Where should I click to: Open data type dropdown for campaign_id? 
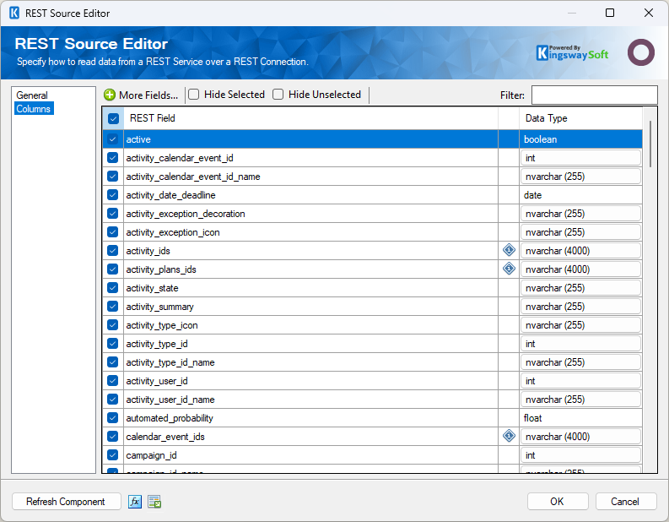pyautogui.click(x=580, y=455)
